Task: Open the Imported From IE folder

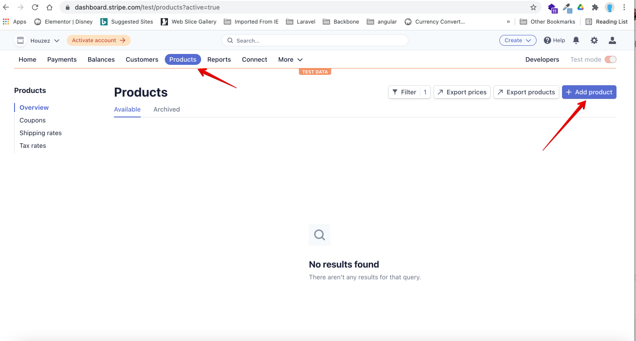Action: coord(251,22)
